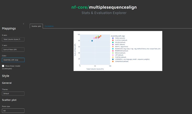Screen dimensions: 192x114
Task: Open the Color Assembly with args dropdown
Action: coord(13,60)
